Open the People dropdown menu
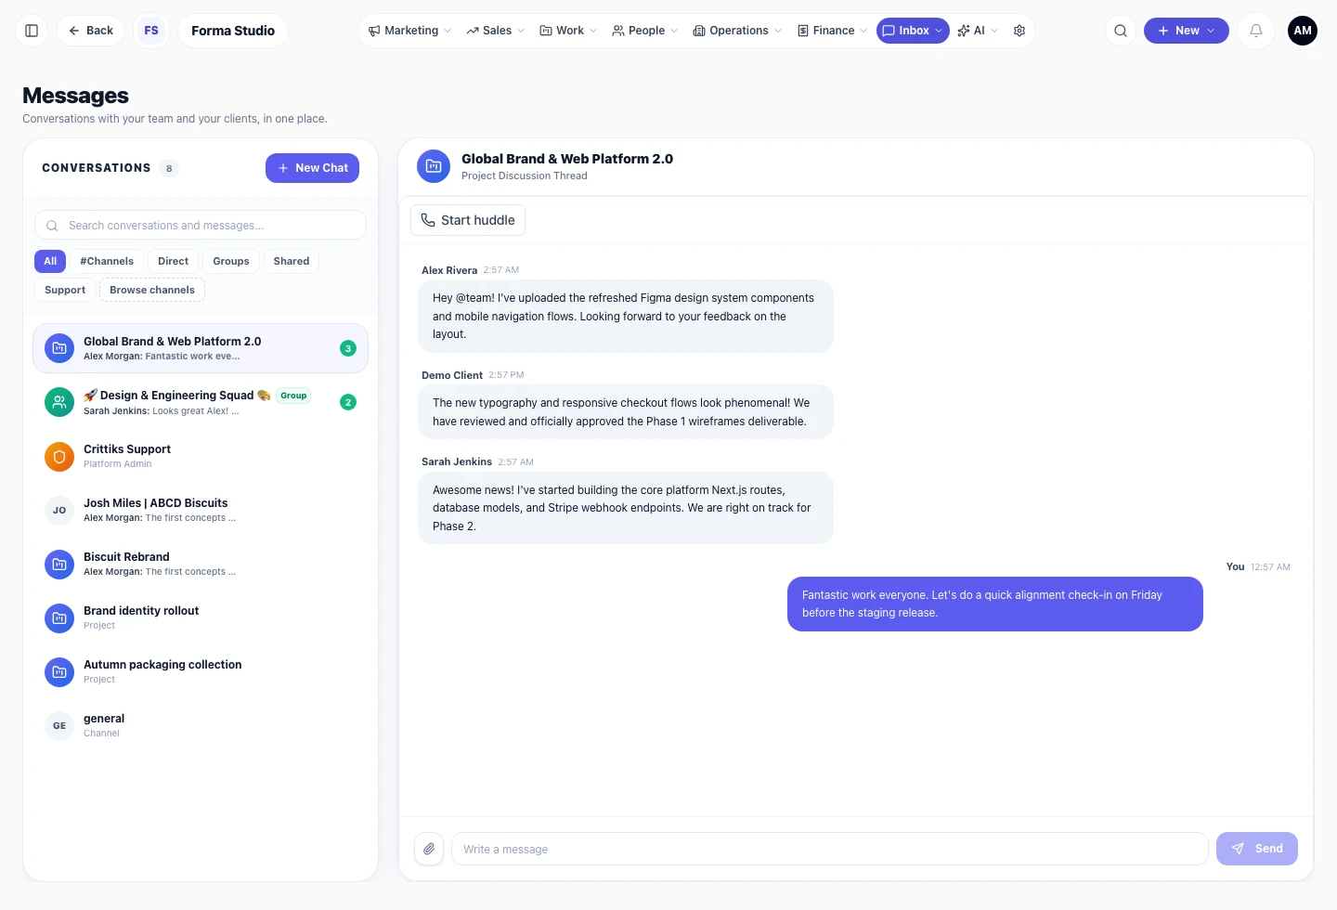This screenshot has height=910, width=1337. pyautogui.click(x=644, y=31)
